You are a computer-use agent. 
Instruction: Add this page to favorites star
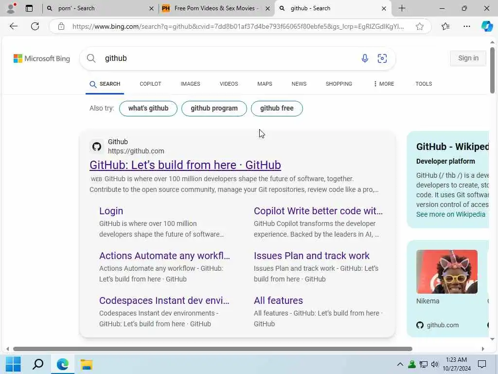coord(420,26)
